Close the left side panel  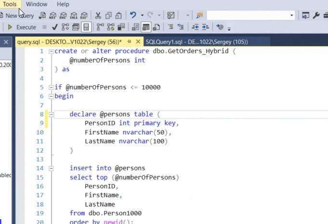point(6,42)
